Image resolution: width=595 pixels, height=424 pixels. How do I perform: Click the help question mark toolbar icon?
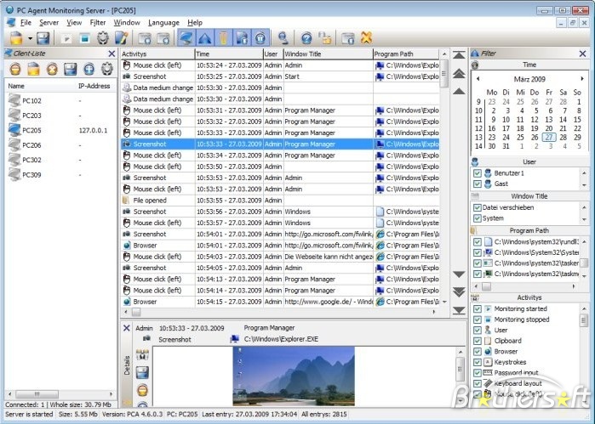pos(306,38)
